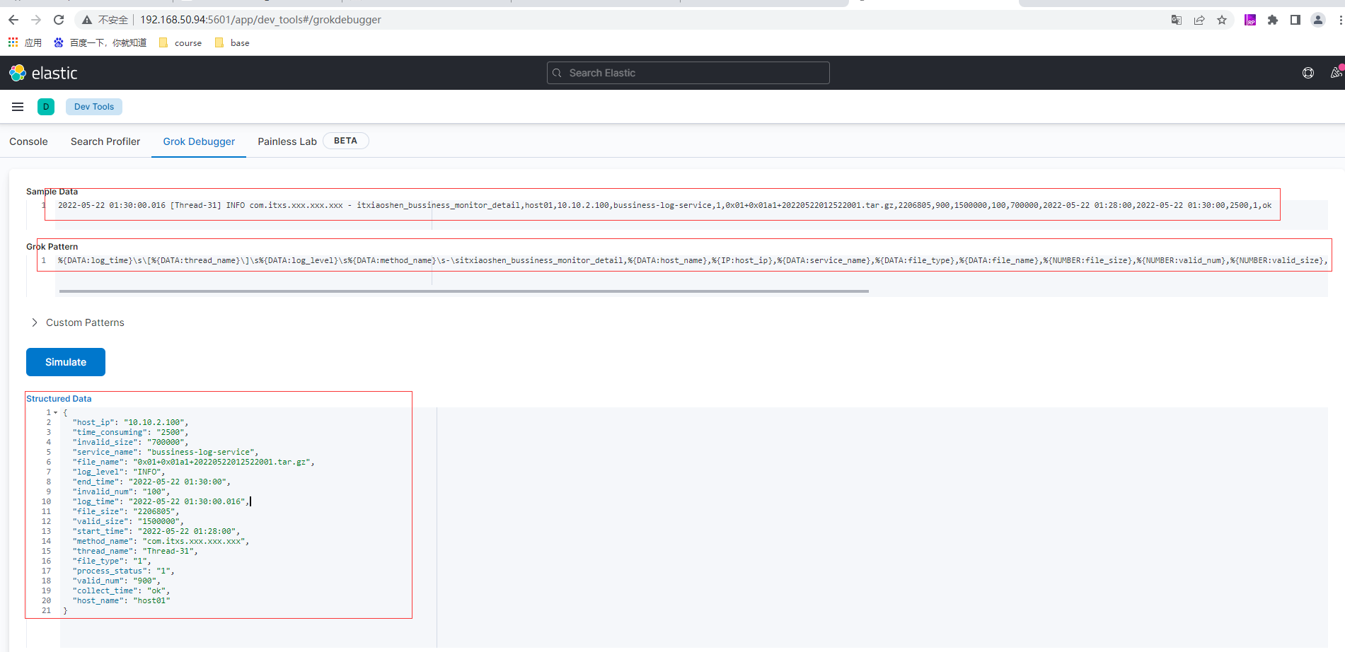This screenshot has width=1345, height=652.
Task: Click the "start_time" output line
Action: click(x=156, y=531)
